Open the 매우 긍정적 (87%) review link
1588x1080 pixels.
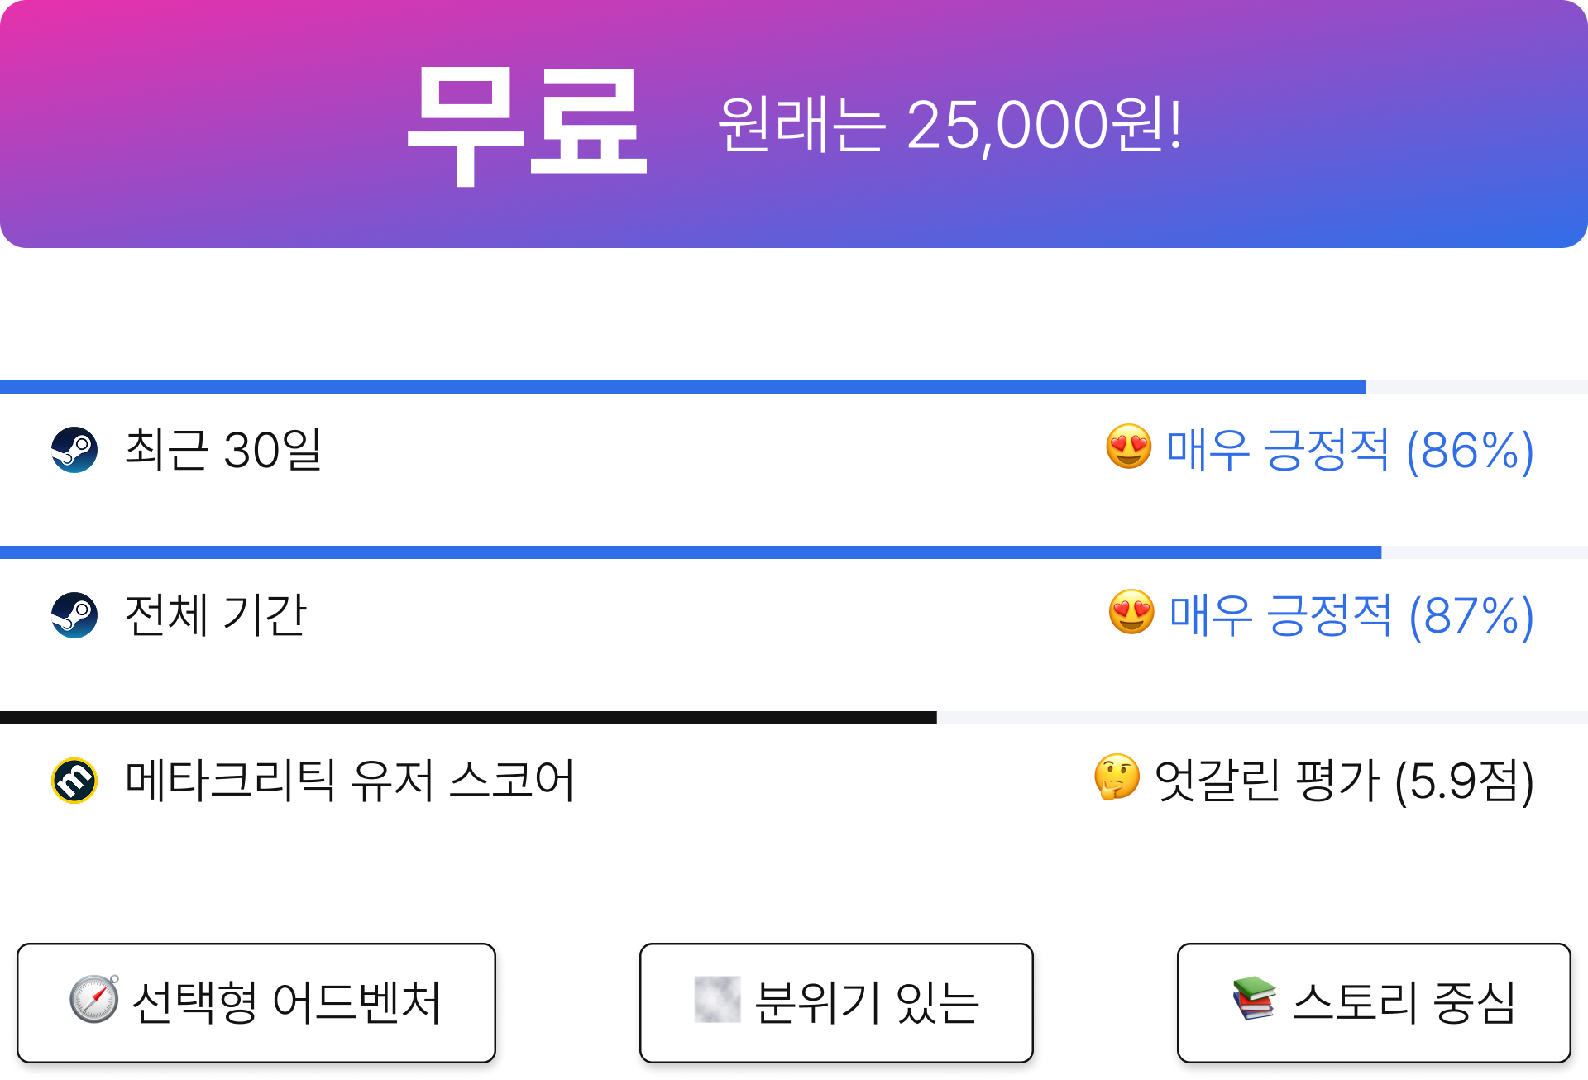point(1351,616)
